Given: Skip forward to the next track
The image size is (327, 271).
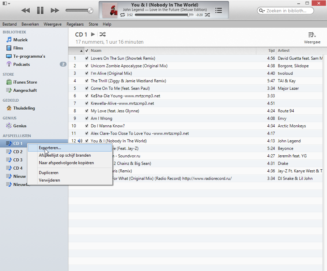Looking at the screenshot, I should click(55, 11).
